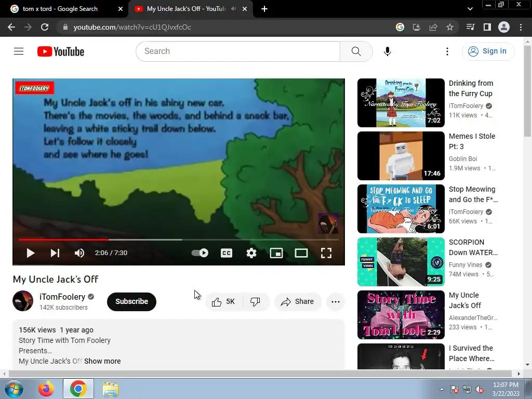Click the Sign in button
Screen dimensions: 532x399
pos(488,51)
